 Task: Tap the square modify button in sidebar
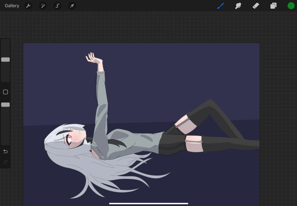[5, 92]
